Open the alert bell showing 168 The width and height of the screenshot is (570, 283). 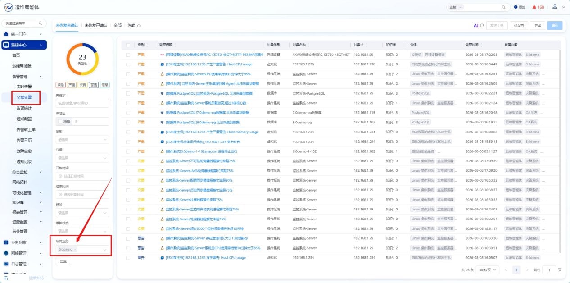534,7
